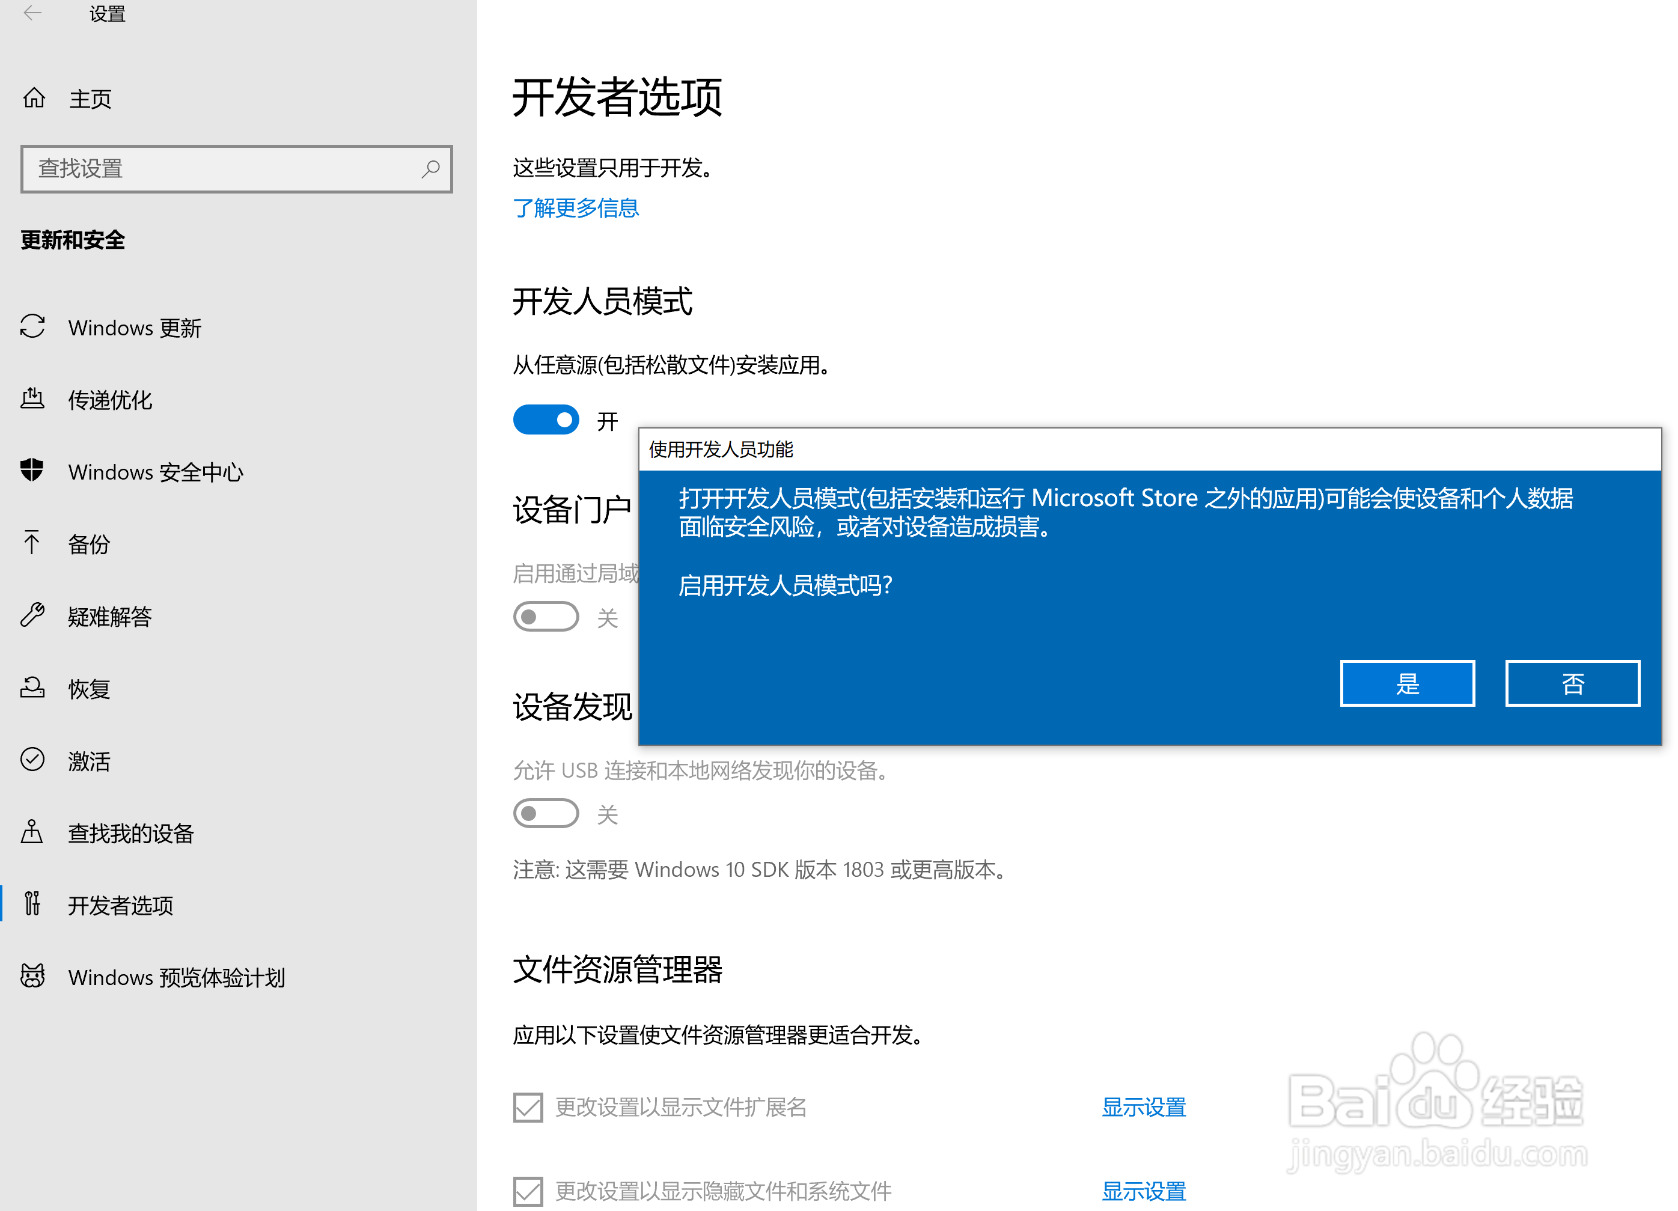Click the 文件资源管理器 section heading
The image size is (1678, 1211).
tap(617, 969)
